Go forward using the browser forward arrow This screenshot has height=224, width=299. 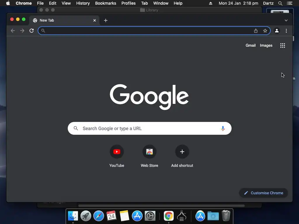(22, 31)
